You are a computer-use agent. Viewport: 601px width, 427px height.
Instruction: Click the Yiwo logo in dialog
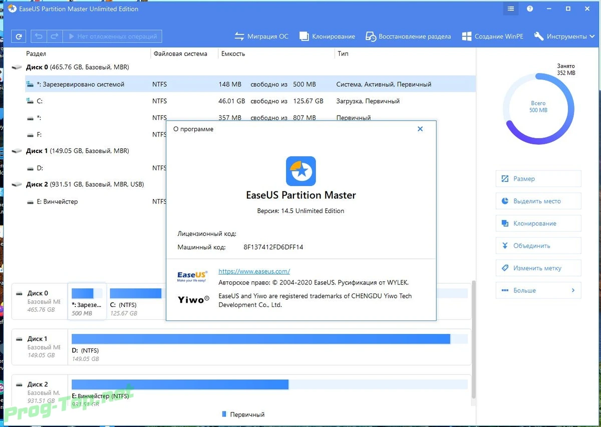193,299
